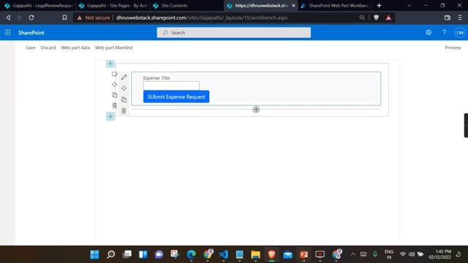The width and height of the screenshot is (468, 263).
Task: Delete the web part with trash icon
Action: [x=124, y=111]
